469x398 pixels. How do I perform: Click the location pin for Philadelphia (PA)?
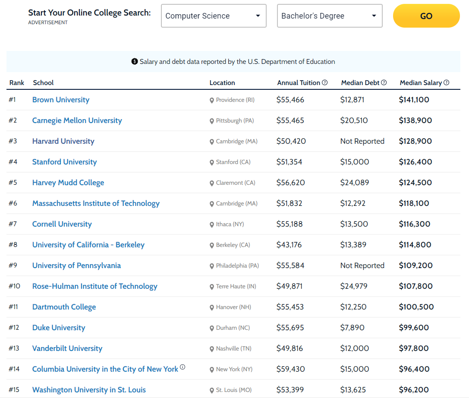tap(212, 266)
